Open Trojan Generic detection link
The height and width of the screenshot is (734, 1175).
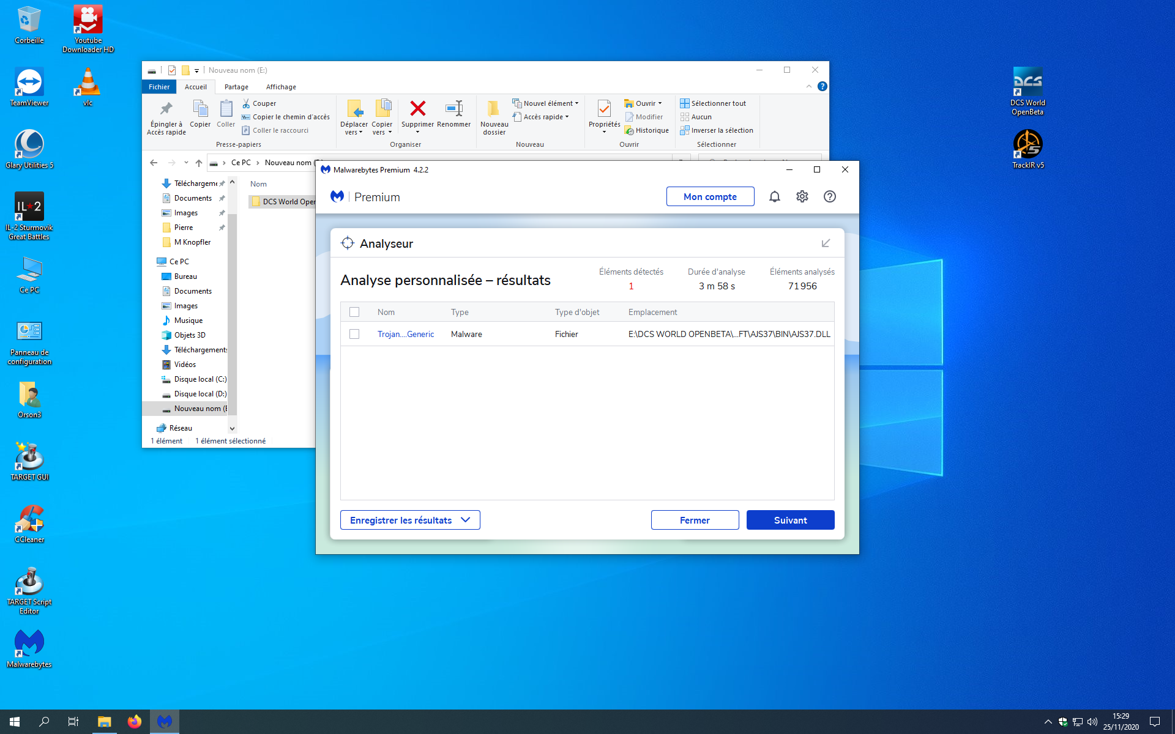[x=406, y=334]
